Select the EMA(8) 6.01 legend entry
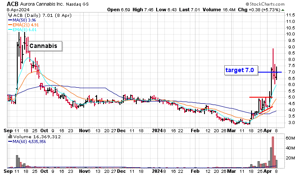The height and width of the screenshot is (175, 302). pyautogui.click(x=22, y=30)
